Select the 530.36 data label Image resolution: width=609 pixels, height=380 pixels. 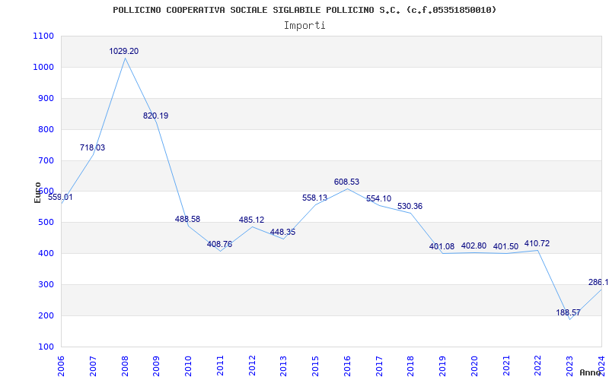pyautogui.click(x=410, y=206)
